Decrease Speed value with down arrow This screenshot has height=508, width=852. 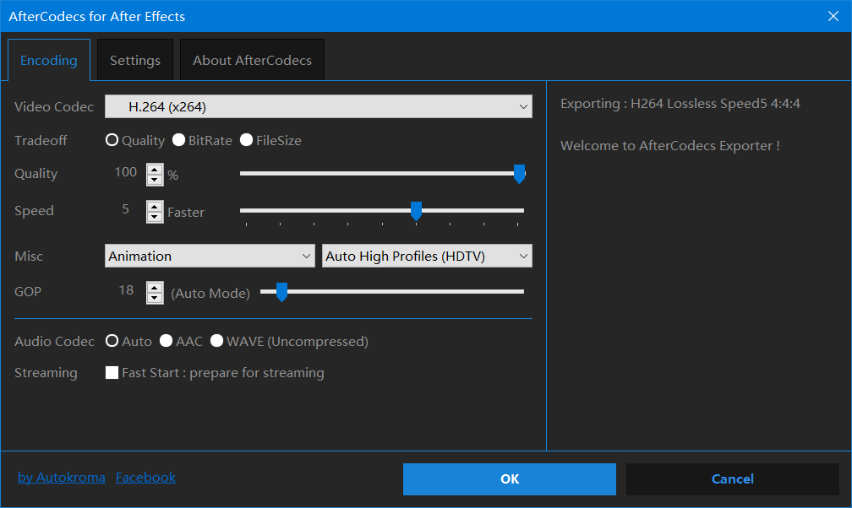155,217
